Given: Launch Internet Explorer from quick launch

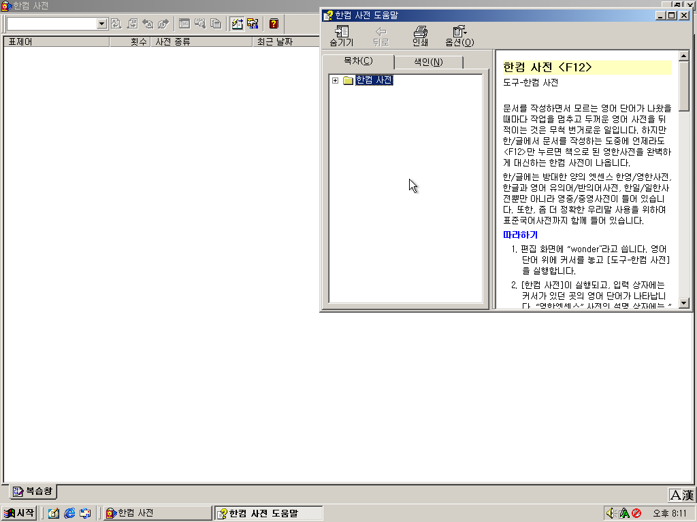Looking at the screenshot, I should [69, 514].
